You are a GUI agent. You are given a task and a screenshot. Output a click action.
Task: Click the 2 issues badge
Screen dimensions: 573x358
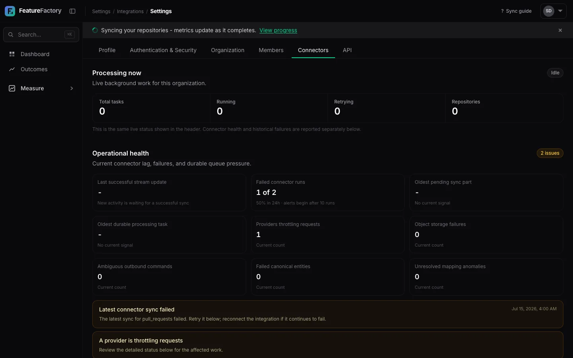[550, 153]
